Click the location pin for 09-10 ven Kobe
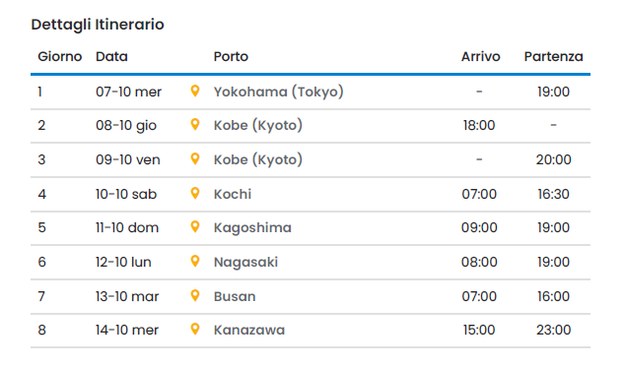This screenshot has height=367, width=626. [195, 158]
